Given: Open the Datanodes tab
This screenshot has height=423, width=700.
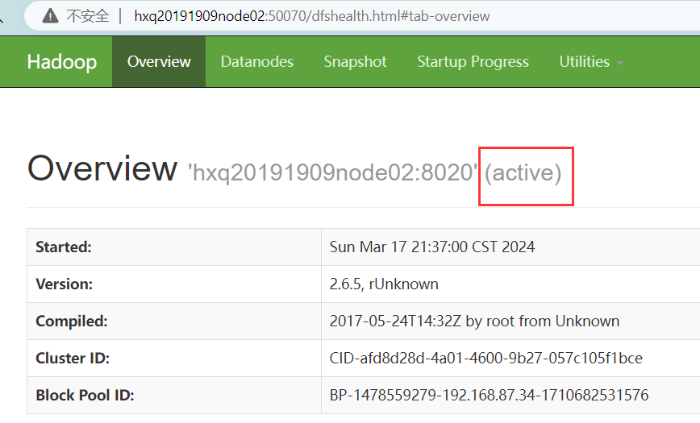Looking at the screenshot, I should pos(257,61).
